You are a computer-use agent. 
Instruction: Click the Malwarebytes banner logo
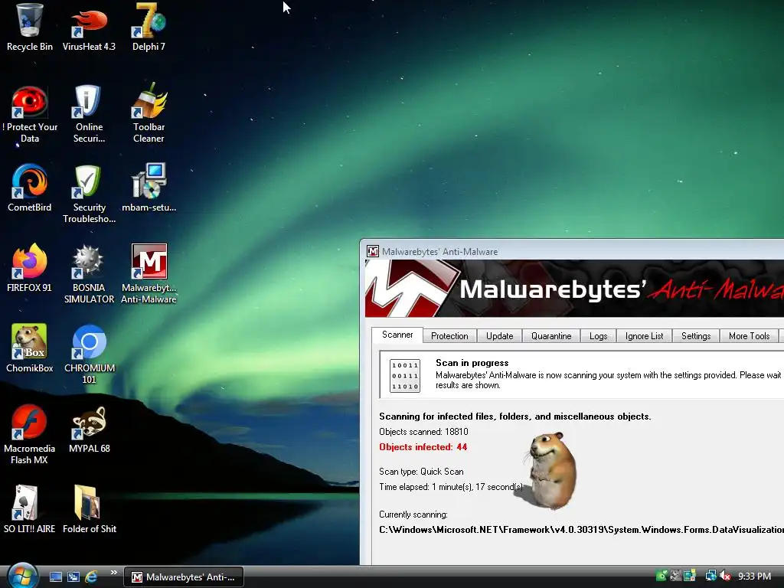point(411,289)
